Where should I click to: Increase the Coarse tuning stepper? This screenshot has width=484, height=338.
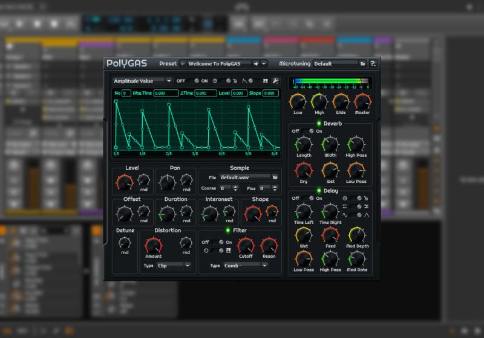point(237,187)
